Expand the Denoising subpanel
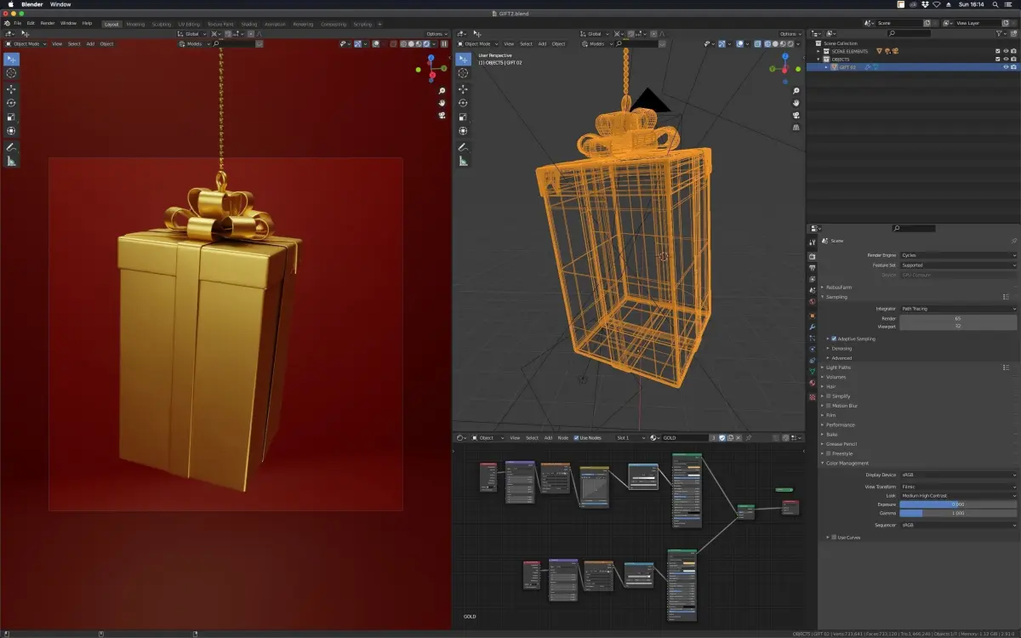The image size is (1021, 638). [x=841, y=348]
